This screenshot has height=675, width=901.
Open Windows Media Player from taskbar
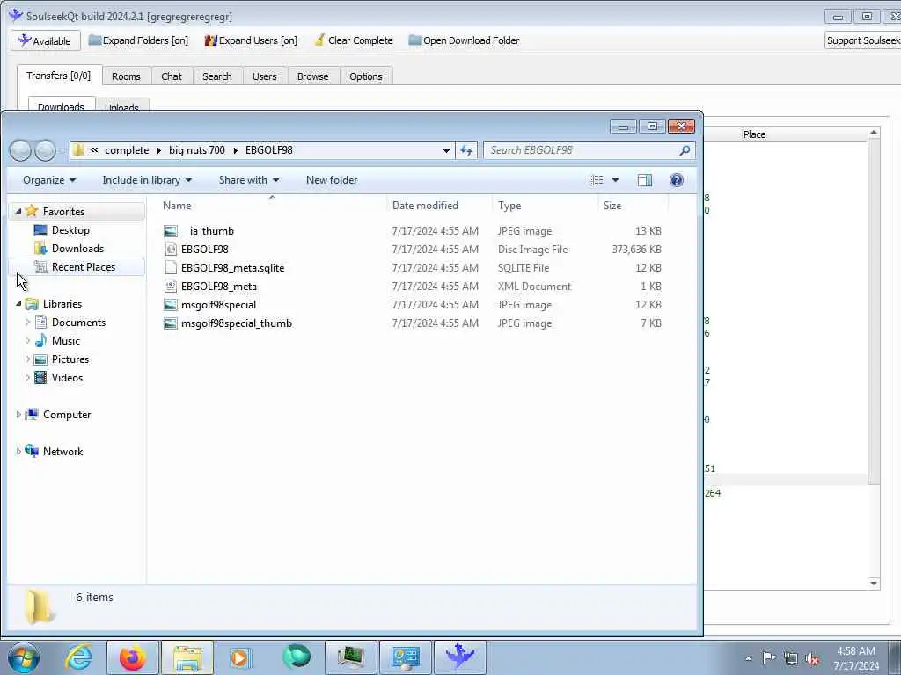[x=239, y=657]
